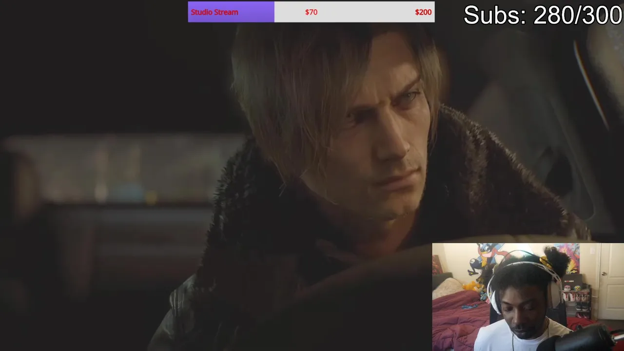Click the "Subs: 280/300" counter
Viewport: 624px width, 351px height.
click(x=543, y=15)
